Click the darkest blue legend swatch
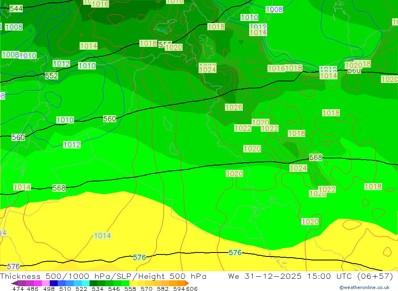Viewport: 398px width, 291px height. click(54, 283)
